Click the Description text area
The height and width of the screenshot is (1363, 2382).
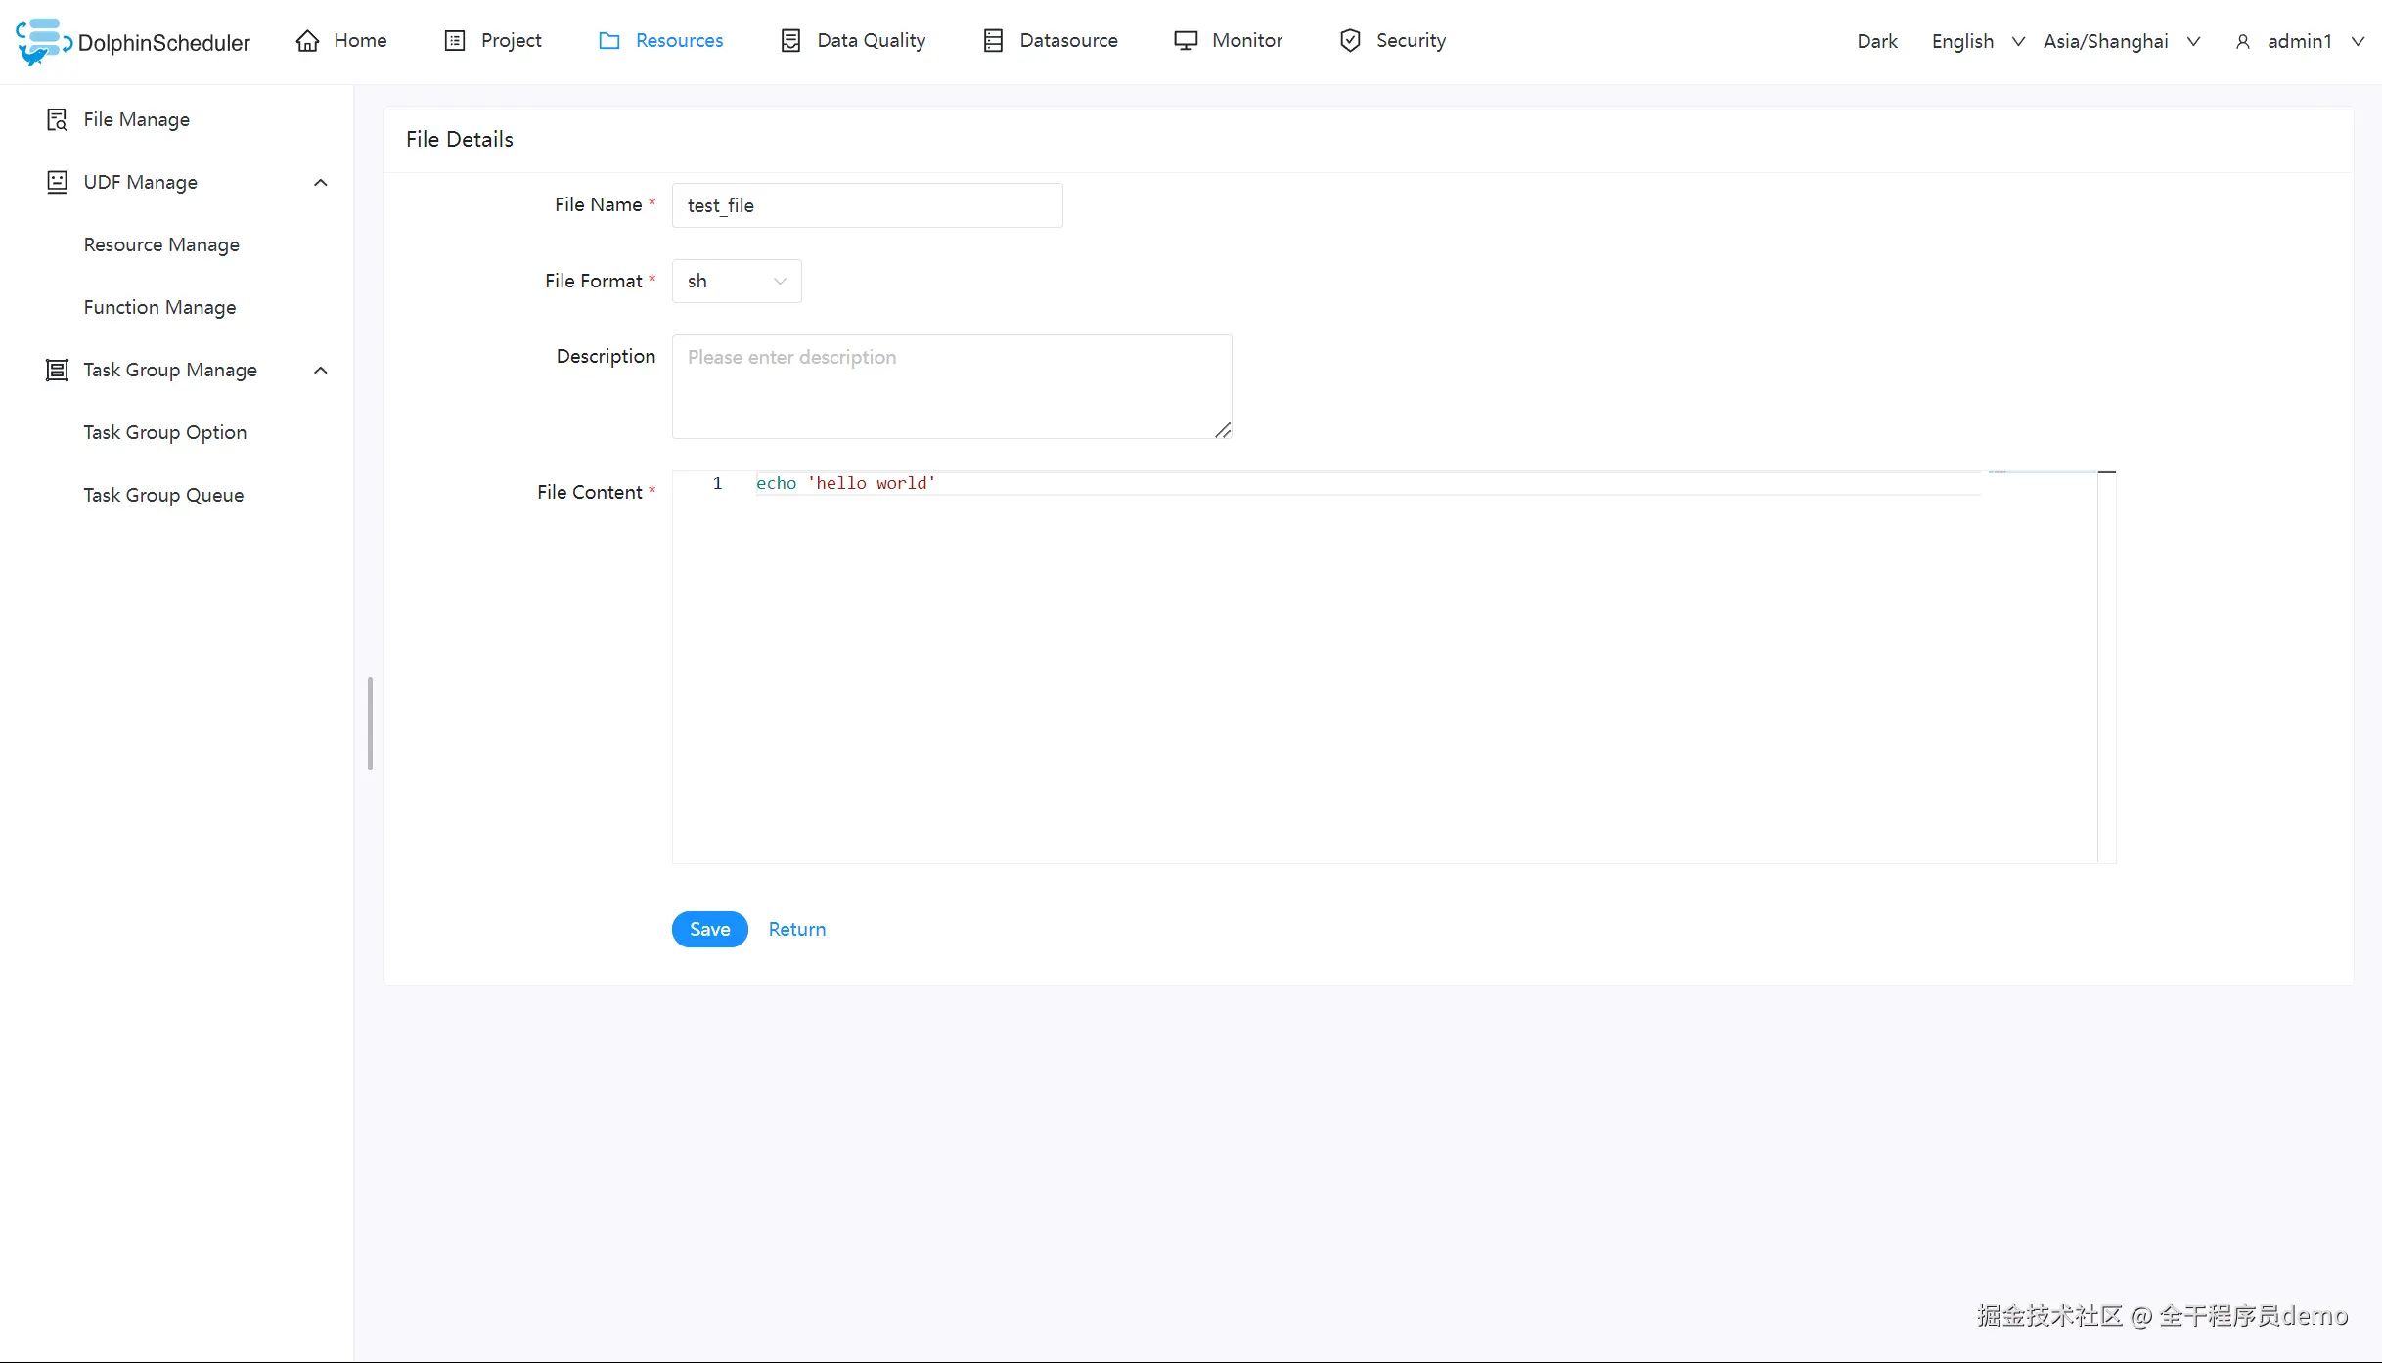click(951, 386)
